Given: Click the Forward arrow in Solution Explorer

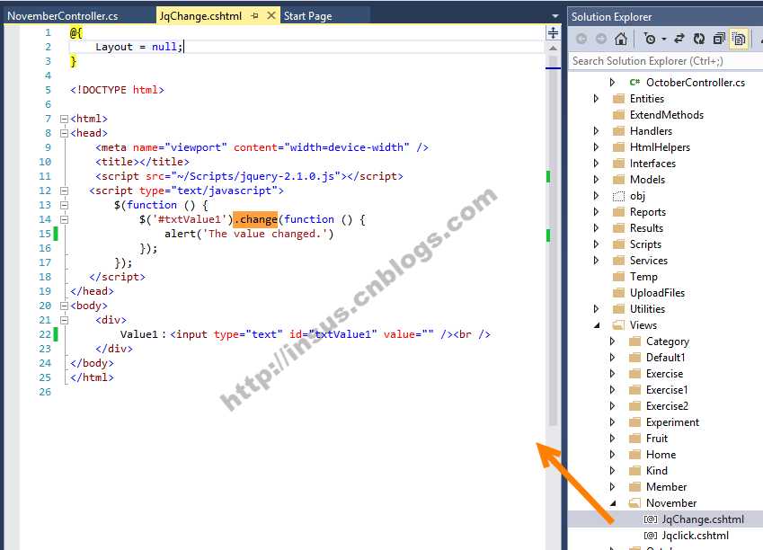Looking at the screenshot, I should [601, 39].
